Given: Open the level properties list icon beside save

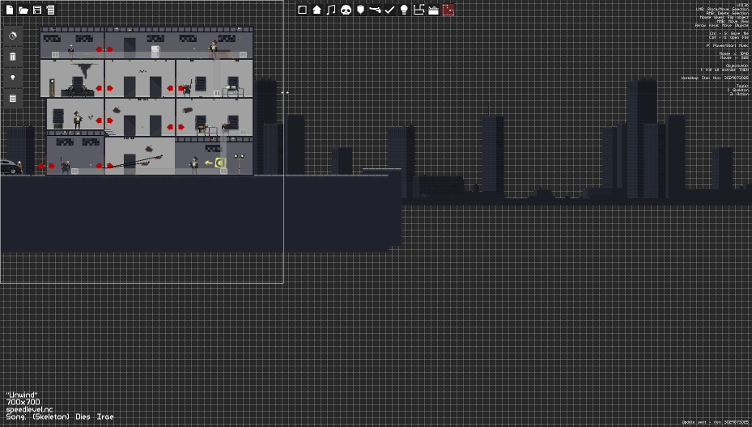Looking at the screenshot, I should pyautogui.click(x=50, y=10).
